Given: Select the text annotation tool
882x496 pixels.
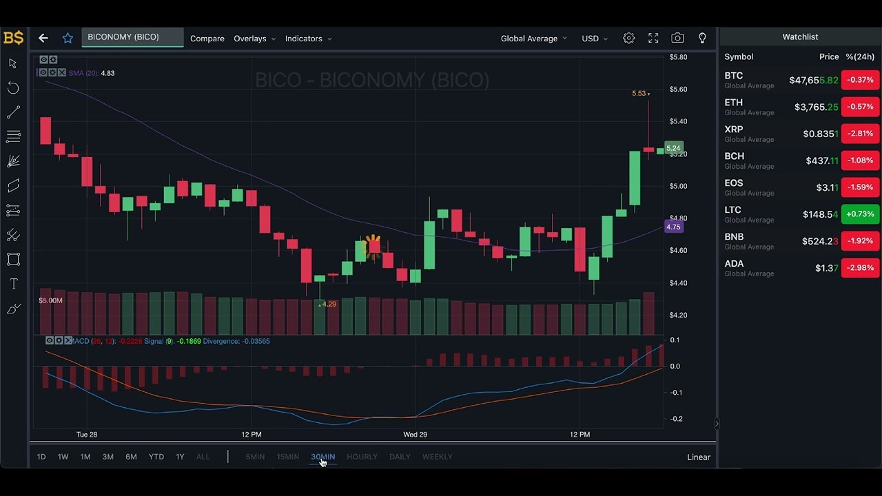Looking at the screenshot, I should 13,284.
